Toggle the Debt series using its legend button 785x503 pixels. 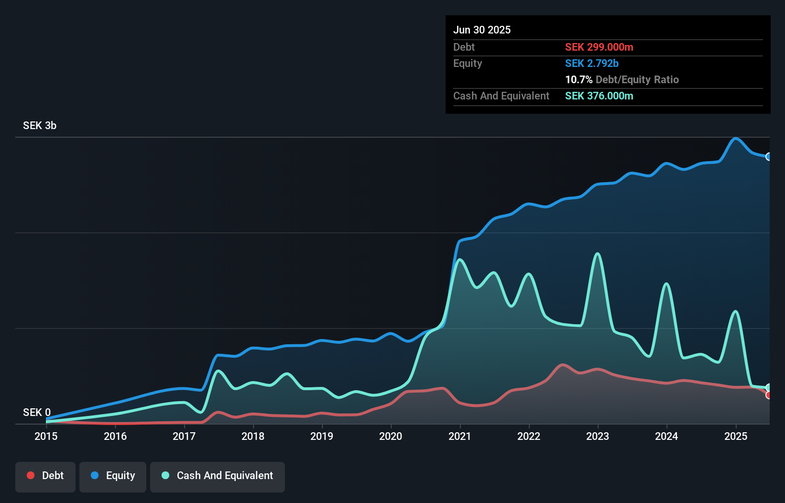(x=45, y=476)
